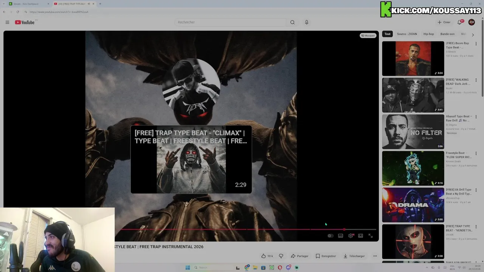Open WhatsApp from the taskbar

pyautogui.click(x=271, y=267)
